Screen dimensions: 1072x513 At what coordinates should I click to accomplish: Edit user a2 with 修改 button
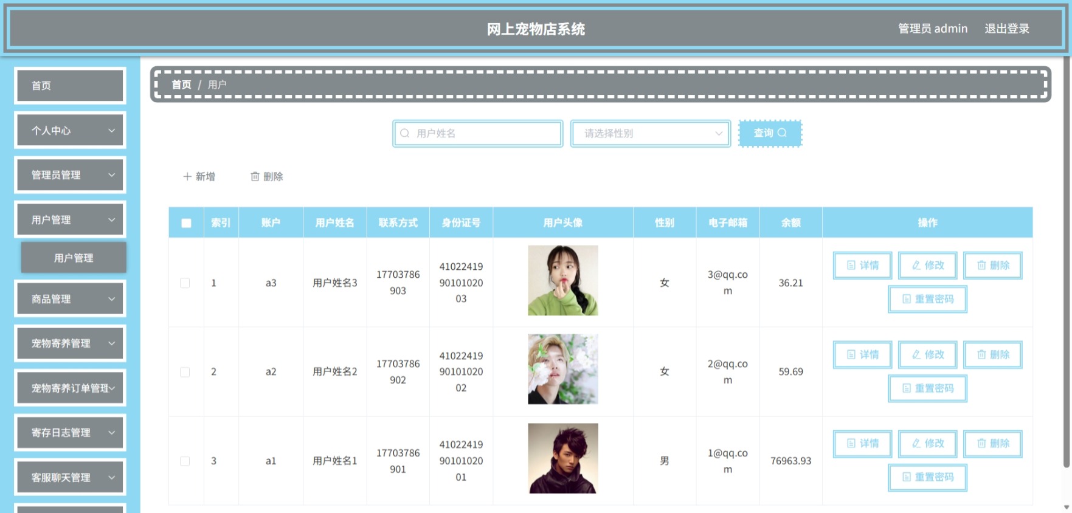click(x=927, y=354)
